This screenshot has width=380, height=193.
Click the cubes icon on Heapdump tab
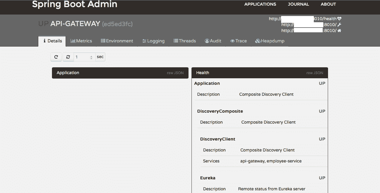[258, 41]
